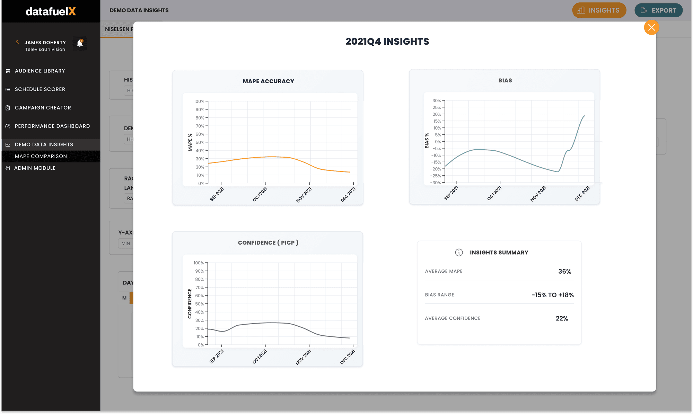This screenshot has height=414, width=693.
Task: Close the 2021Q4 Insights modal
Action: click(651, 27)
